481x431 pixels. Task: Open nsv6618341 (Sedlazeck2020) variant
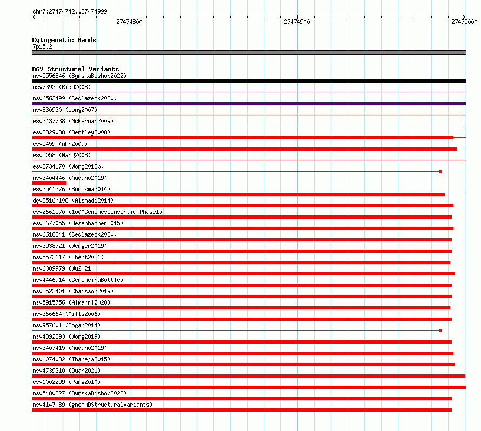tap(75, 234)
